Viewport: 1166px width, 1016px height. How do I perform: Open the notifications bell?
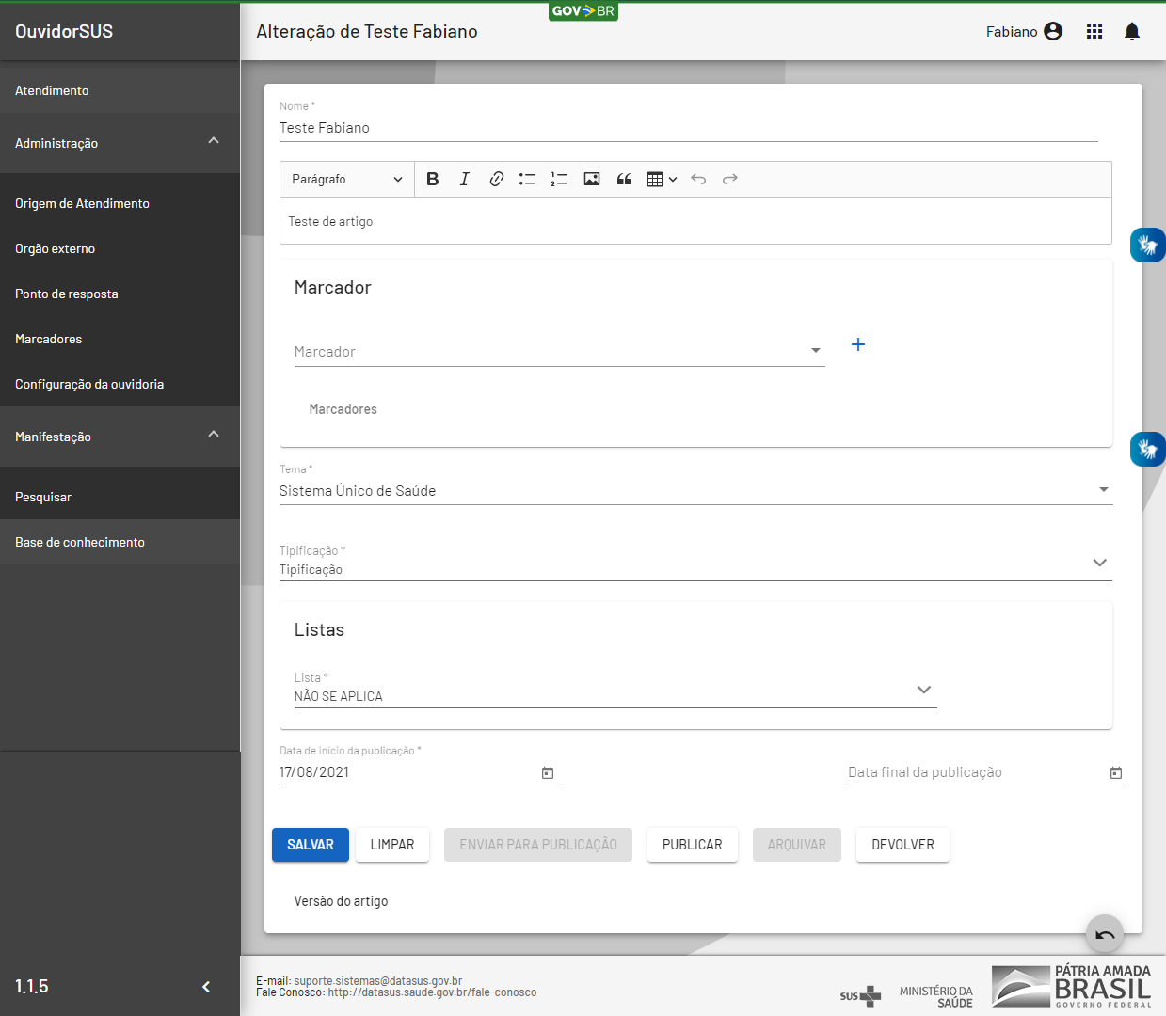[1131, 32]
